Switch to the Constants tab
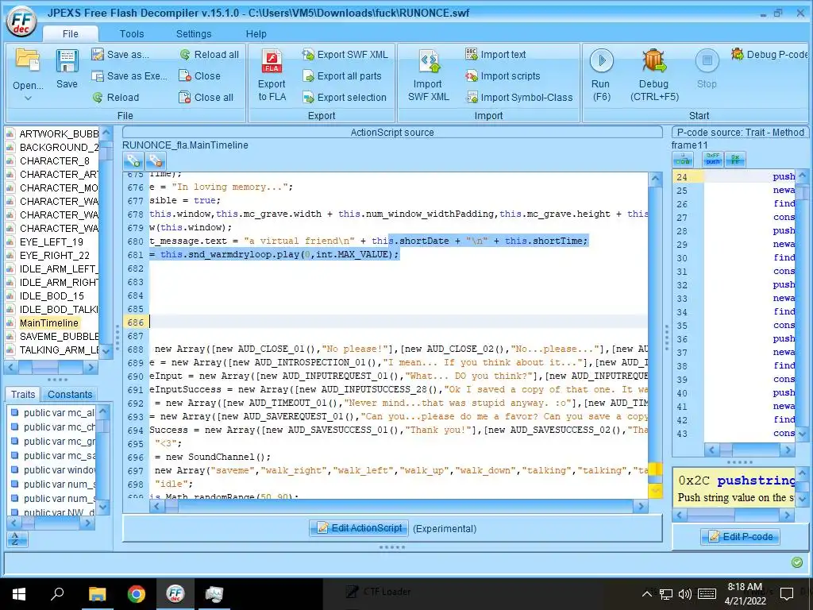The height and width of the screenshot is (610, 813). (x=70, y=394)
